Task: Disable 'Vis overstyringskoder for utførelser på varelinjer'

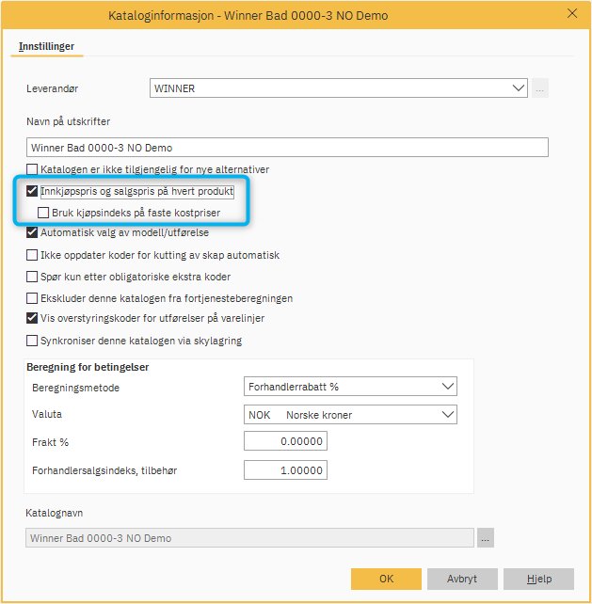Action: (x=33, y=319)
